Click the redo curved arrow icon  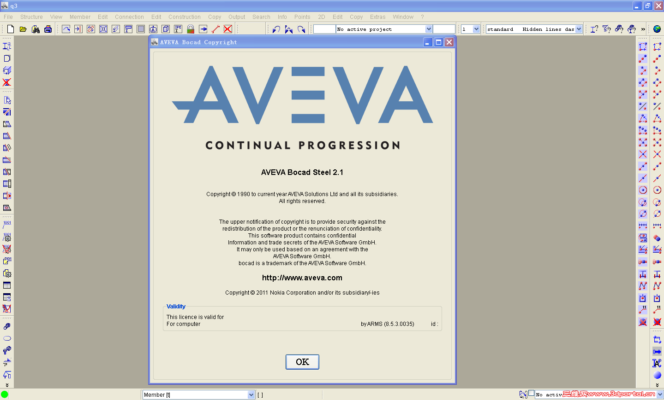pos(301,29)
